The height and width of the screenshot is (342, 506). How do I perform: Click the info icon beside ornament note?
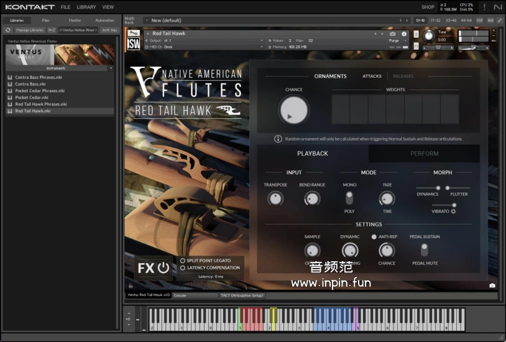[278, 139]
